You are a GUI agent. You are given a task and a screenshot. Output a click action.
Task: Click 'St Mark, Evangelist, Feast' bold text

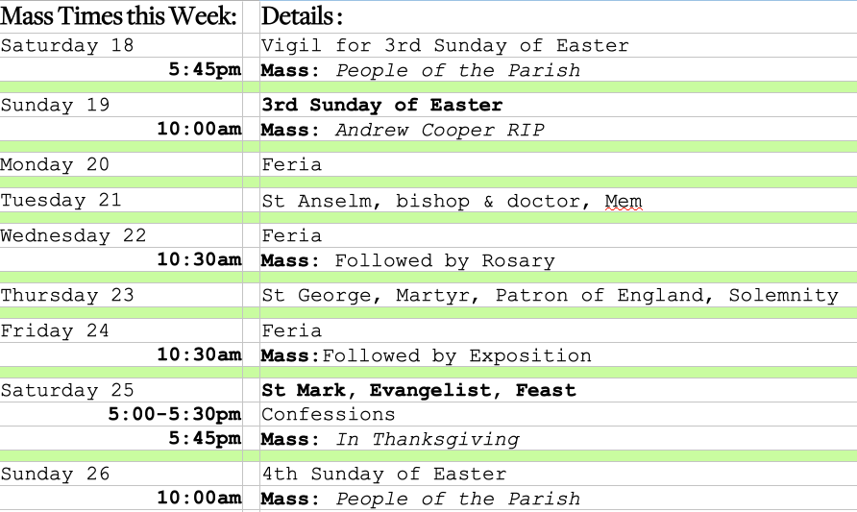418,390
